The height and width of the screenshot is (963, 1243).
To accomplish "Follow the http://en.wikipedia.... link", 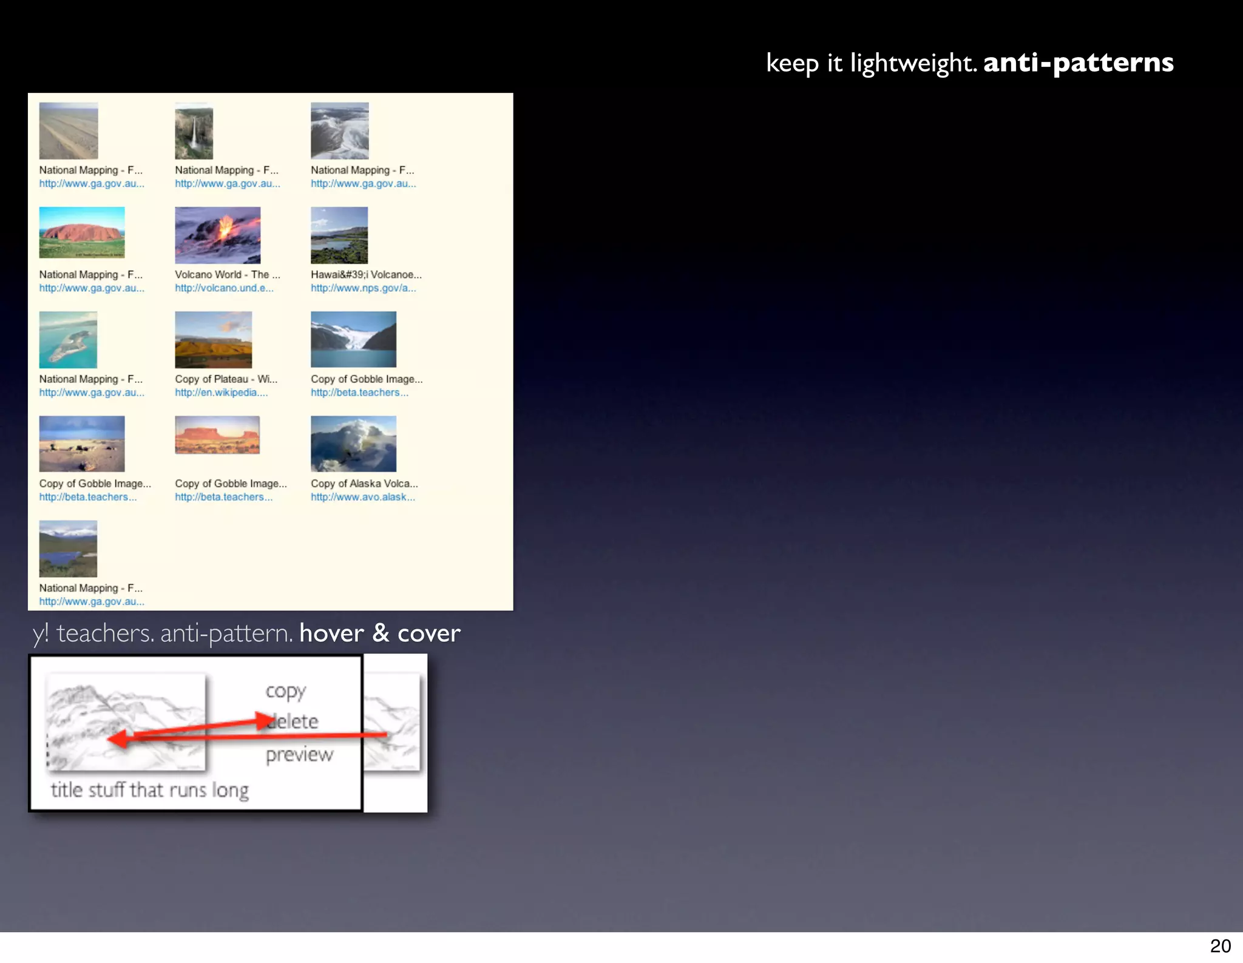I will click(222, 393).
